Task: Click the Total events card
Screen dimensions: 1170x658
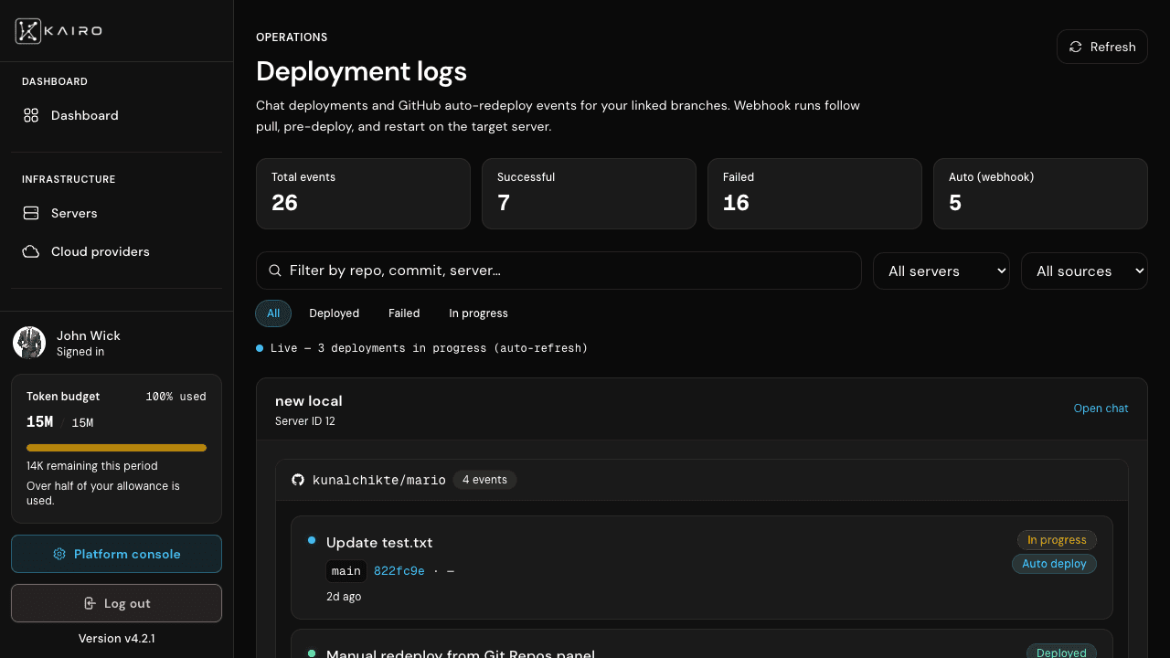Action: [x=364, y=194]
